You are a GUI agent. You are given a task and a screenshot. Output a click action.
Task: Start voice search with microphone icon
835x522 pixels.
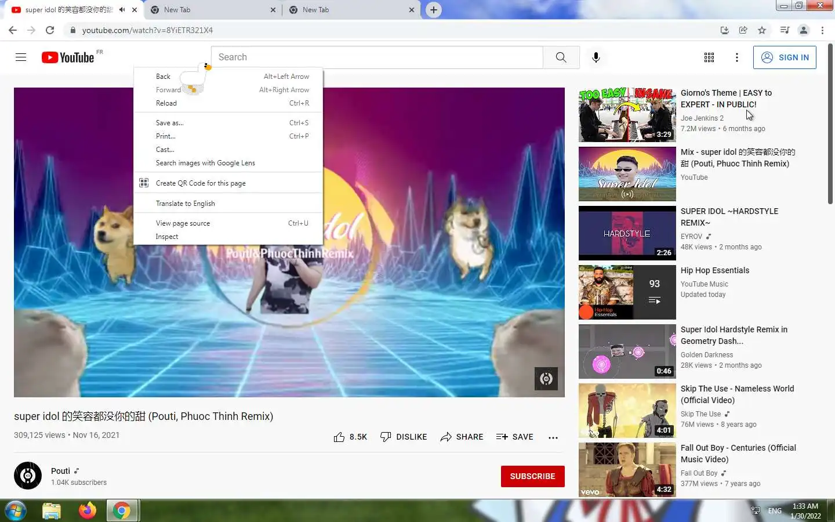point(596,57)
